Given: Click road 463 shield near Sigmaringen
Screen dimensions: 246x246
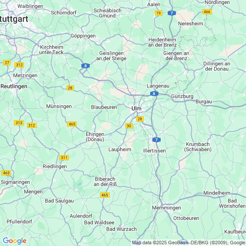Looking at the screenshot, I should coord(6,173).
